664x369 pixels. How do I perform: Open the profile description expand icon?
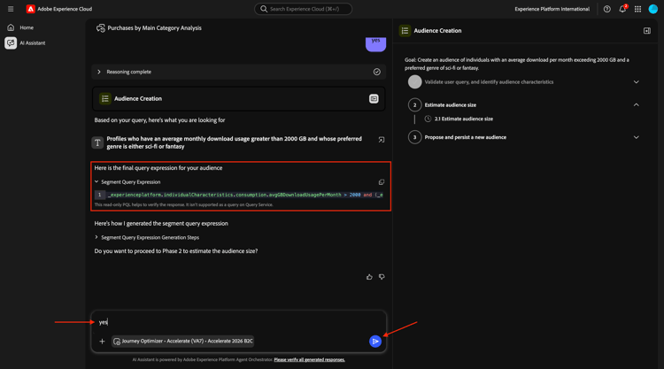pyautogui.click(x=381, y=140)
